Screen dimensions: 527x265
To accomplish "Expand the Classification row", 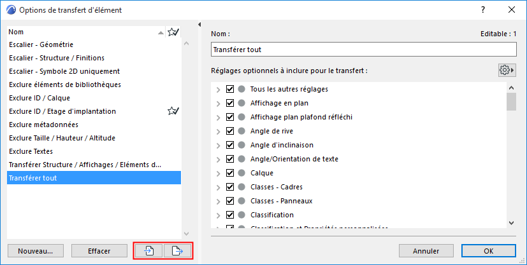I will pyautogui.click(x=219, y=215).
